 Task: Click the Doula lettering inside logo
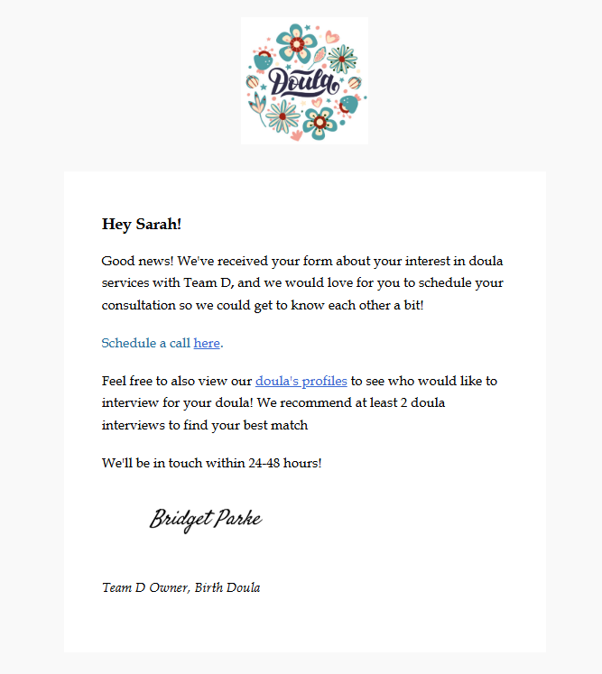pos(303,82)
